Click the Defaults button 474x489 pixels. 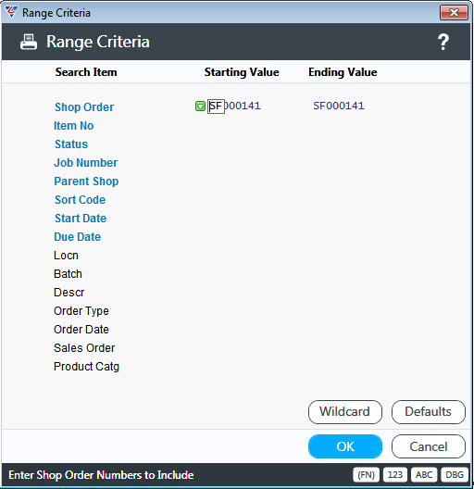pos(428,412)
